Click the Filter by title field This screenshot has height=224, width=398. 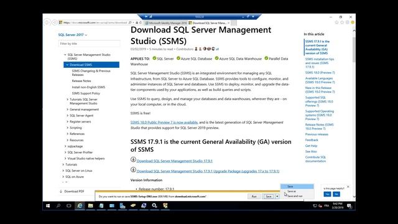pos(89,44)
